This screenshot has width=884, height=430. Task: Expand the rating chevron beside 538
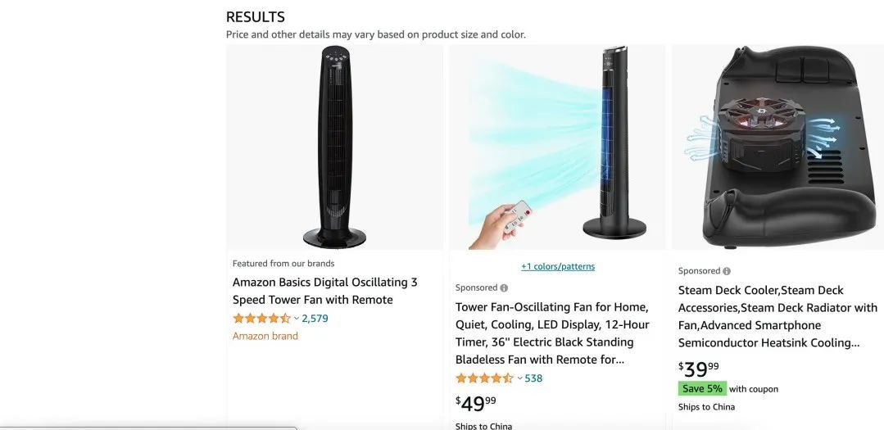(519, 378)
